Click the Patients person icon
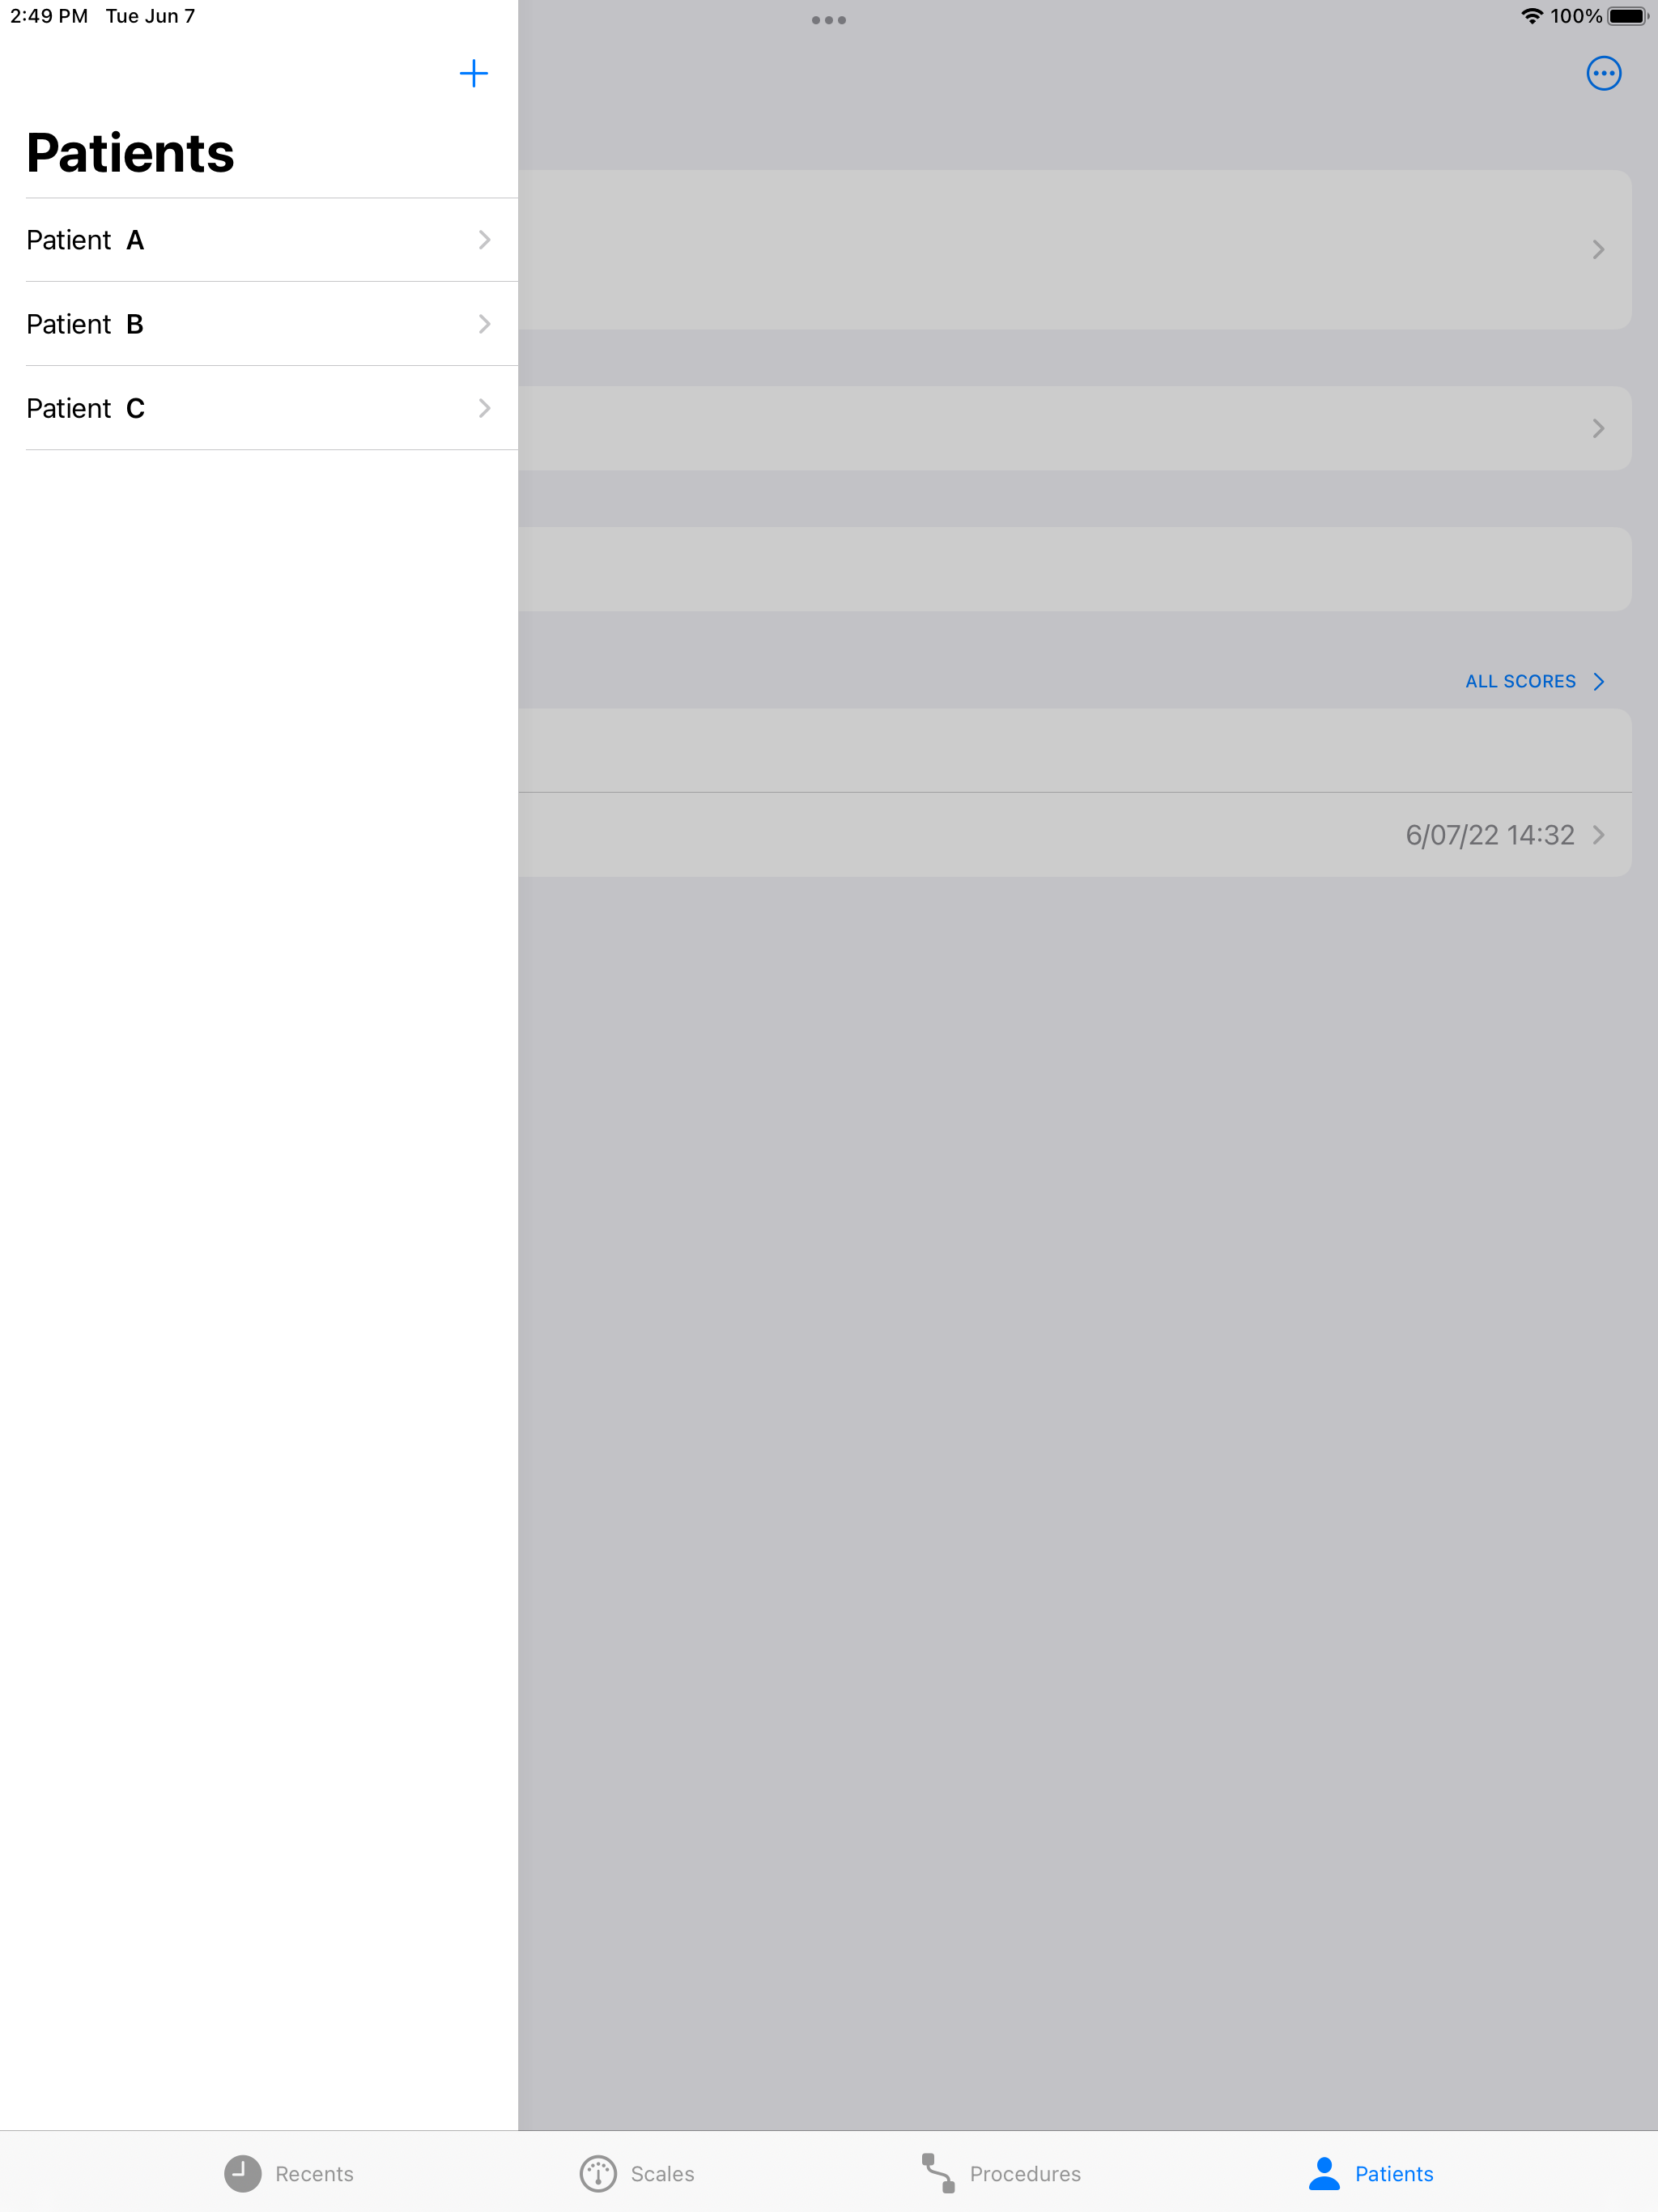Image resolution: width=1658 pixels, height=2212 pixels. coord(1324,2173)
